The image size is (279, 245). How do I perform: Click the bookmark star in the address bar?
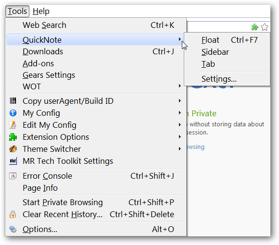point(265,27)
